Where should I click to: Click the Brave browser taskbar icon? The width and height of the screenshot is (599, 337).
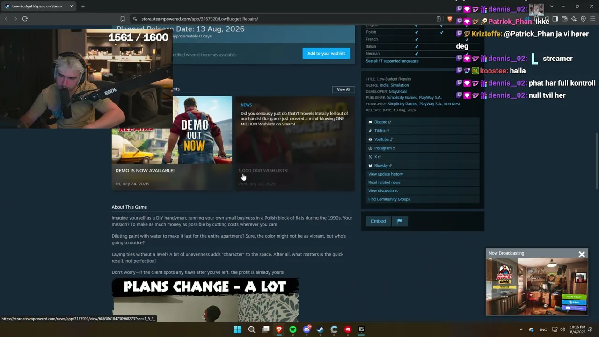(279, 330)
